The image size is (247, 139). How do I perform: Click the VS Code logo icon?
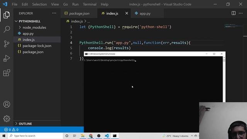click(5, 4)
